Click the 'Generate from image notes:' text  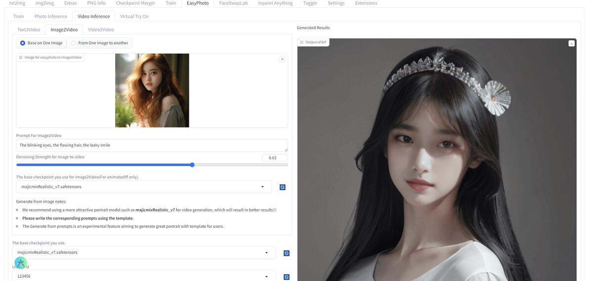coord(41,202)
